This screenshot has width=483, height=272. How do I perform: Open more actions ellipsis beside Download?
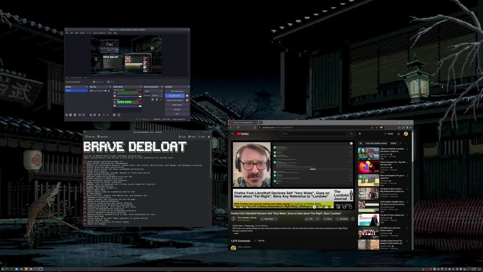click(x=353, y=219)
